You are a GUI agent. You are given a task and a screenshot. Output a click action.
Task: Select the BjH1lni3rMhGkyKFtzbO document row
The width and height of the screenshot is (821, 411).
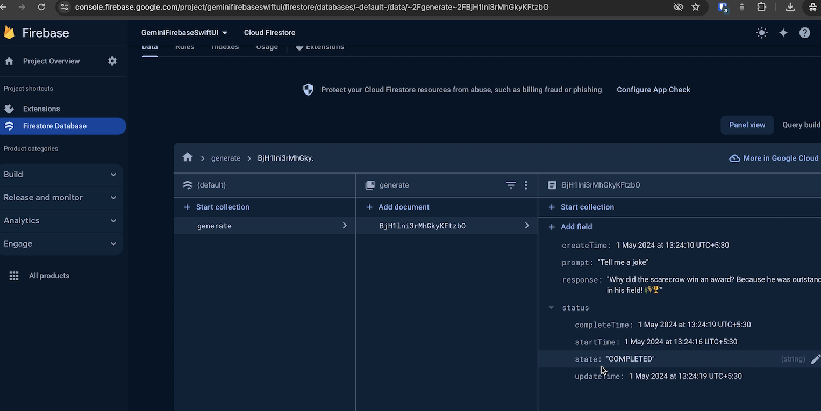[423, 226]
